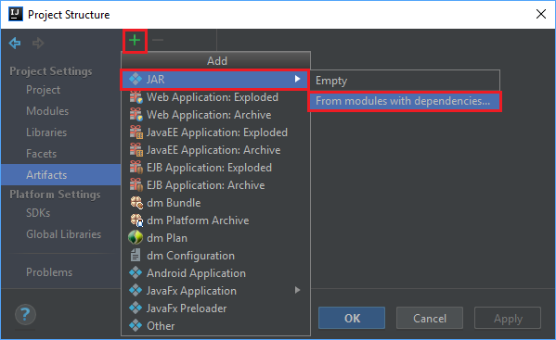Go back with the blue left arrow
The width and height of the screenshot is (556, 340).
pos(15,44)
